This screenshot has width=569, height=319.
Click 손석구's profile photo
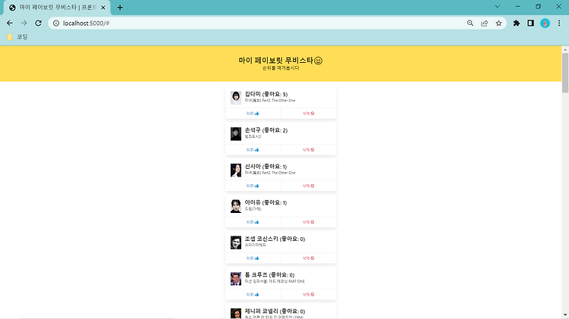[x=236, y=134]
